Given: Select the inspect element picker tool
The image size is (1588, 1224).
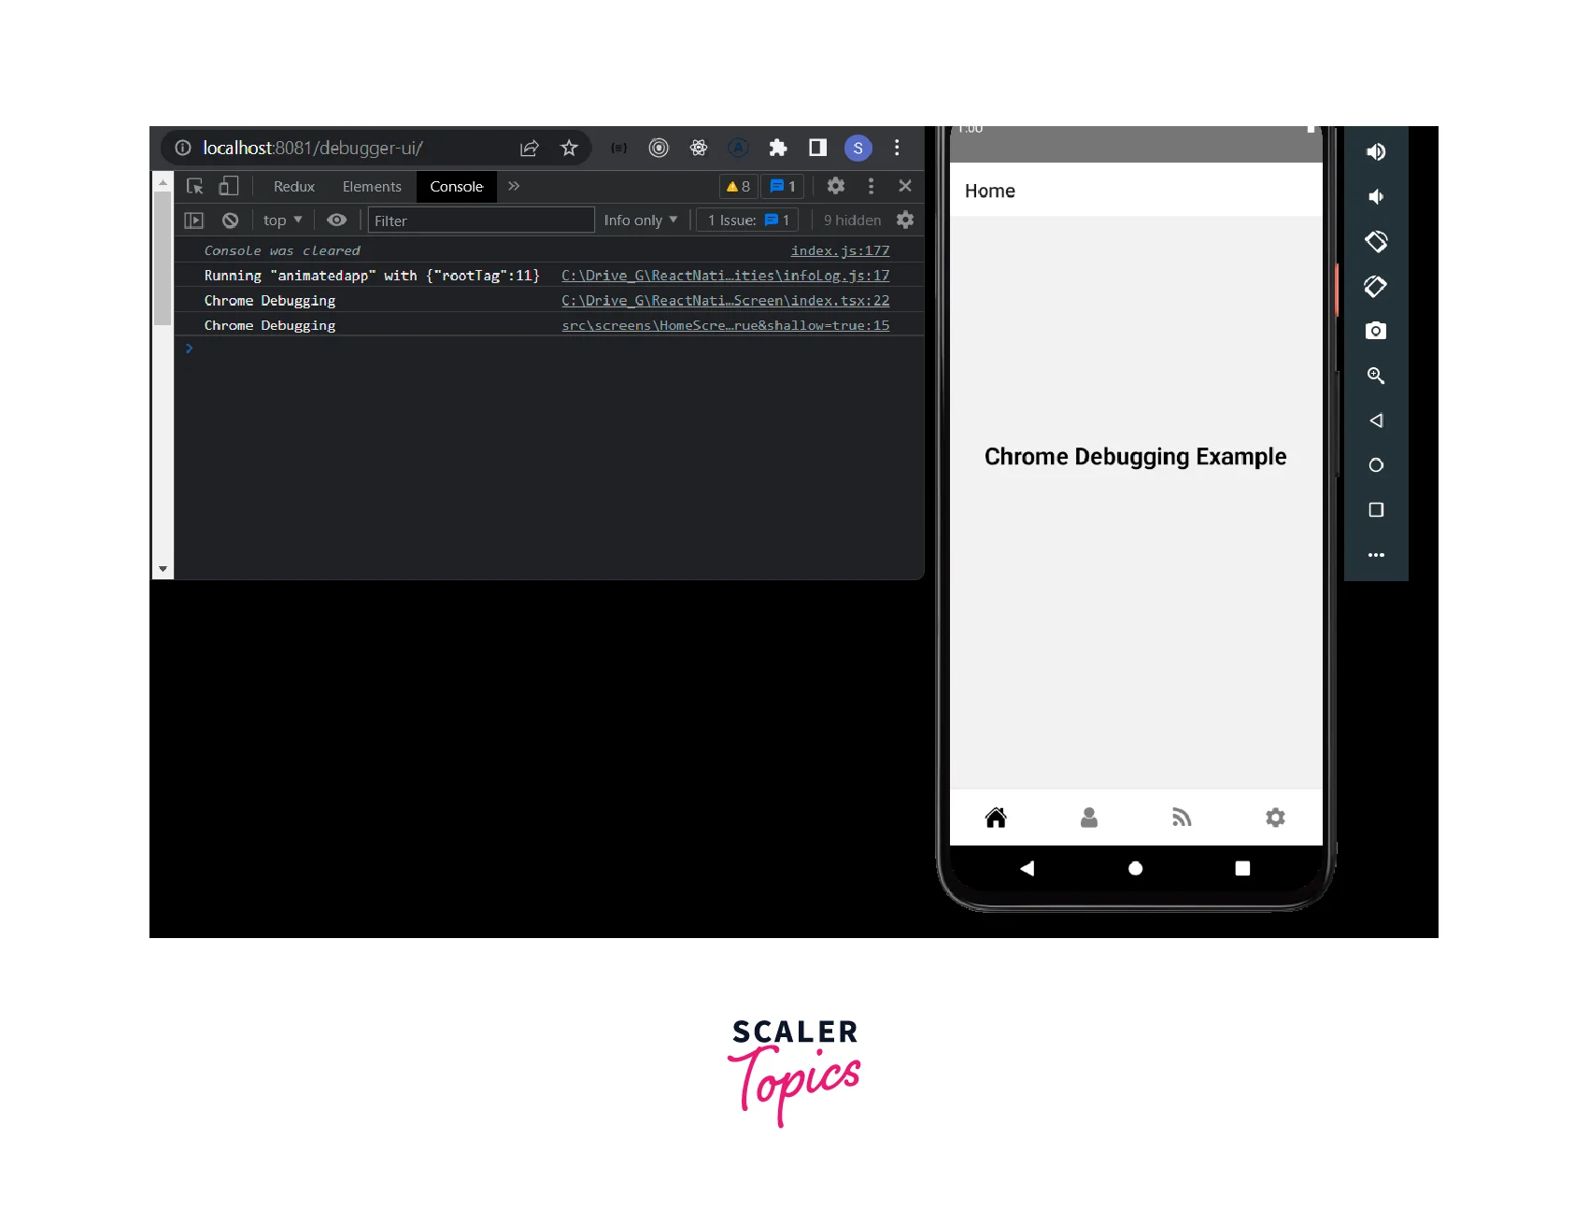Looking at the screenshot, I should [x=195, y=186].
